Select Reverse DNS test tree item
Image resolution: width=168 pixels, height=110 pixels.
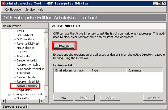click(28, 44)
